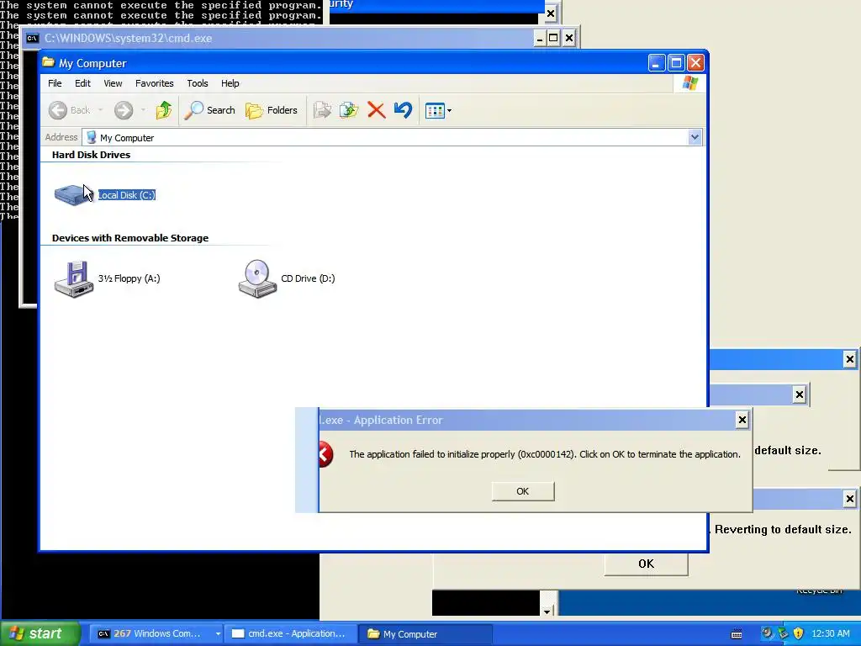Image resolution: width=861 pixels, height=646 pixels.
Task: Minimize the cmd.exe window
Action: [x=540, y=39]
